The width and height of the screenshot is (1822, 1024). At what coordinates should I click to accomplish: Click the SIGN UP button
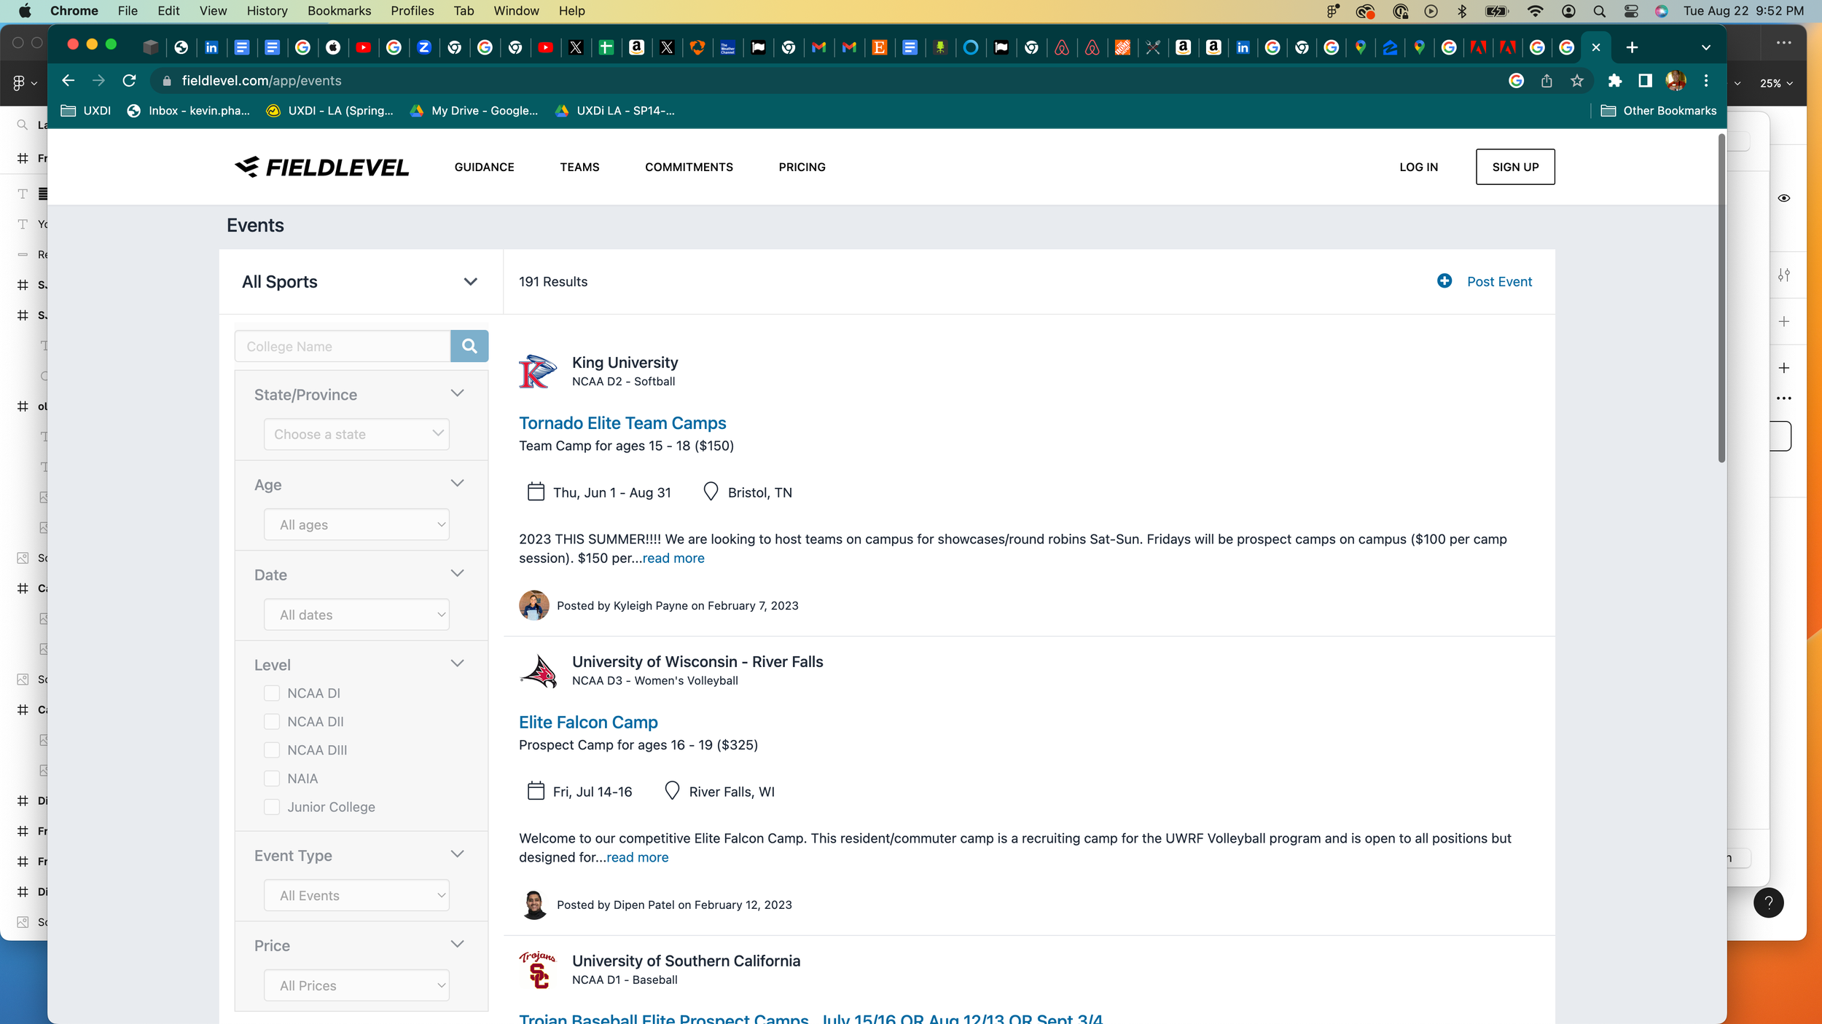[1515, 167]
